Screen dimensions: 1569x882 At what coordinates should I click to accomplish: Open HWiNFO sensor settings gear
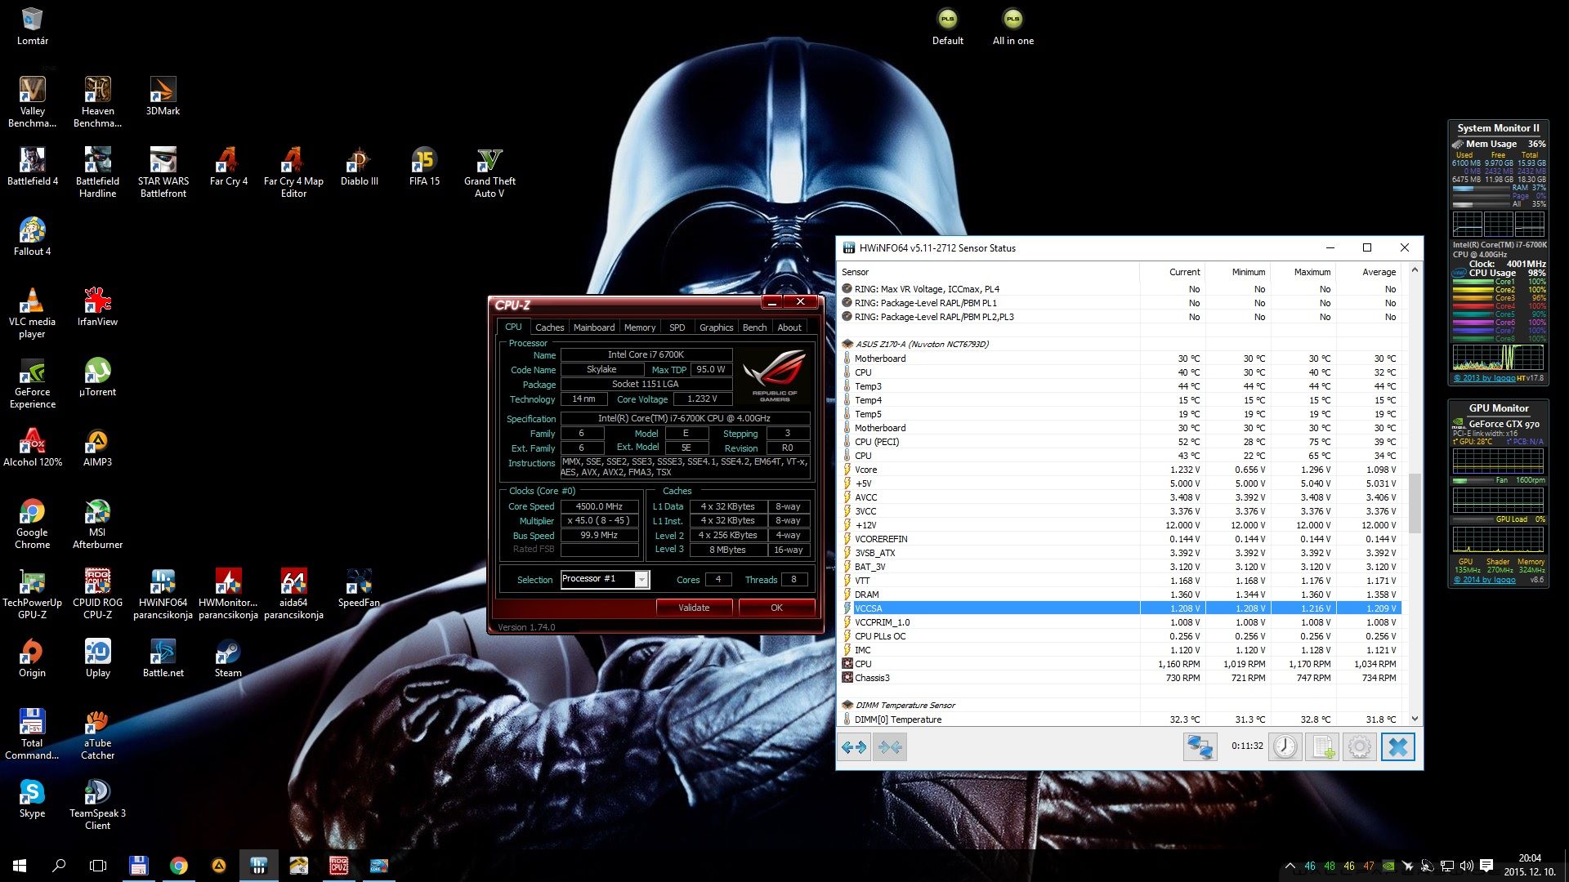1360,746
